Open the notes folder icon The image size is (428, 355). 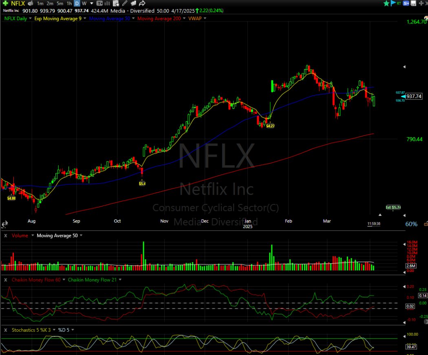133,4
